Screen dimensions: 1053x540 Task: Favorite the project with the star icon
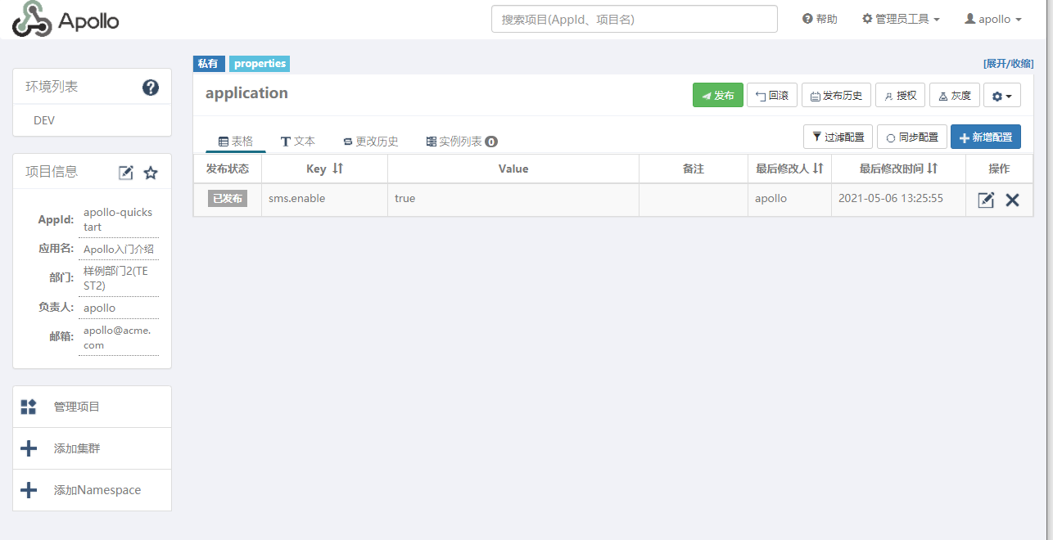click(x=151, y=173)
